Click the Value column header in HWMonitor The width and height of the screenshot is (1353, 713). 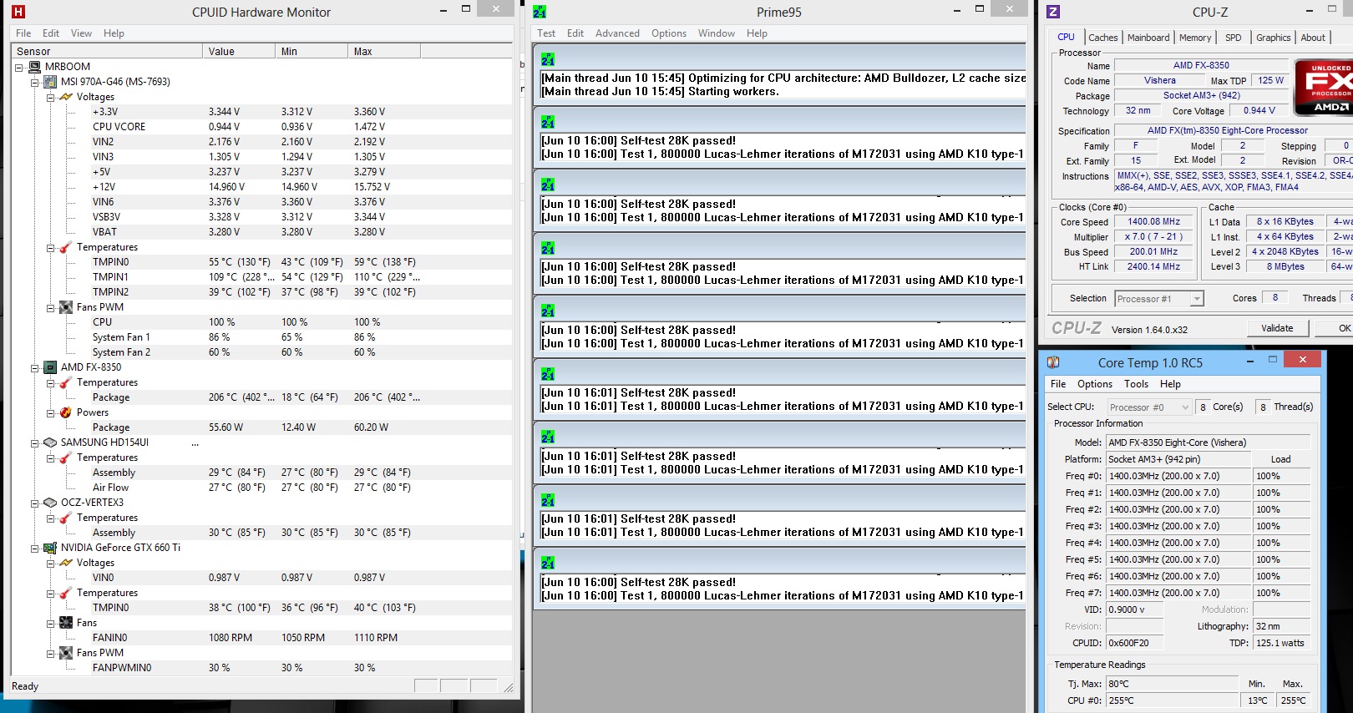point(238,51)
